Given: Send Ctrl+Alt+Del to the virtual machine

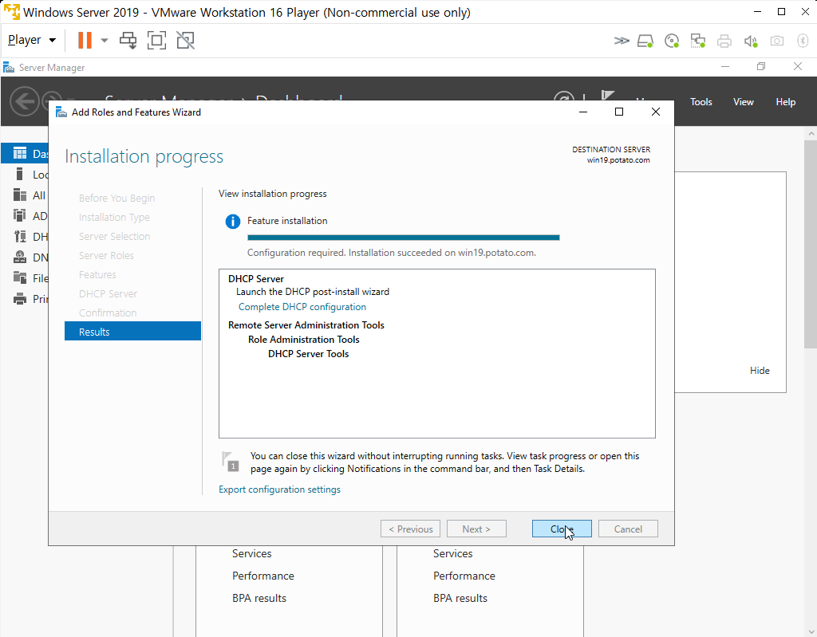Looking at the screenshot, I should click(x=128, y=40).
